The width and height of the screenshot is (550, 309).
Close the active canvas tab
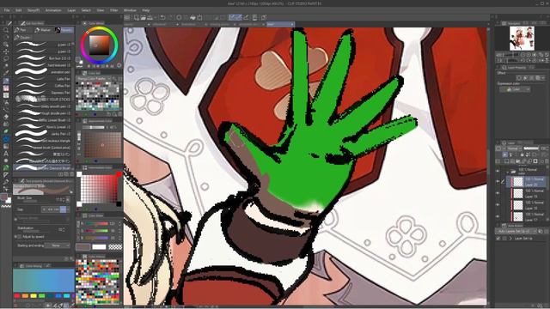click(291, 24)
